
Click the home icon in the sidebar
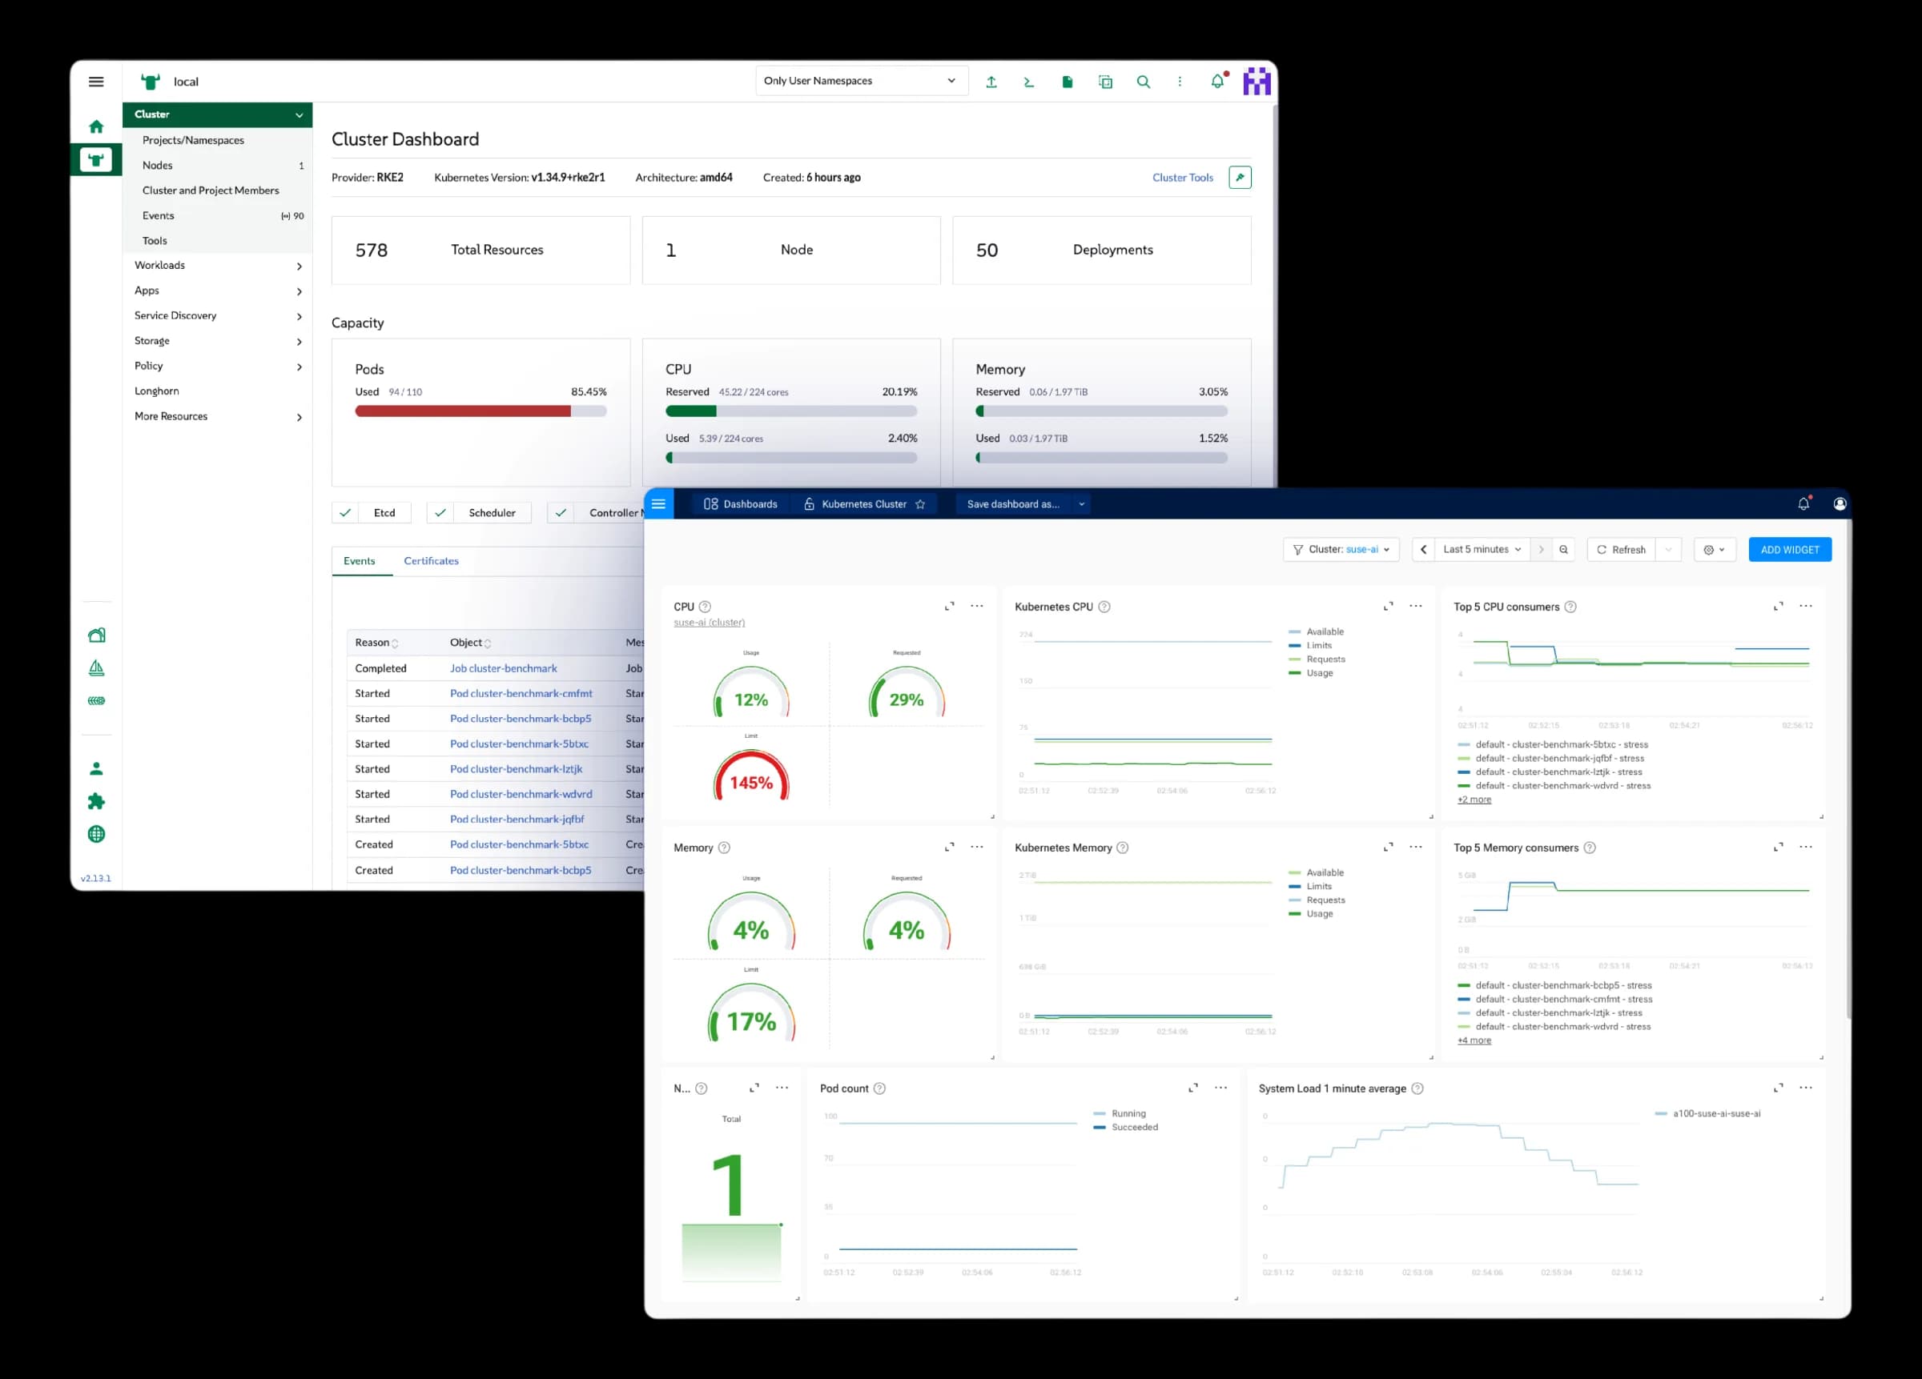tap(96, 127)
